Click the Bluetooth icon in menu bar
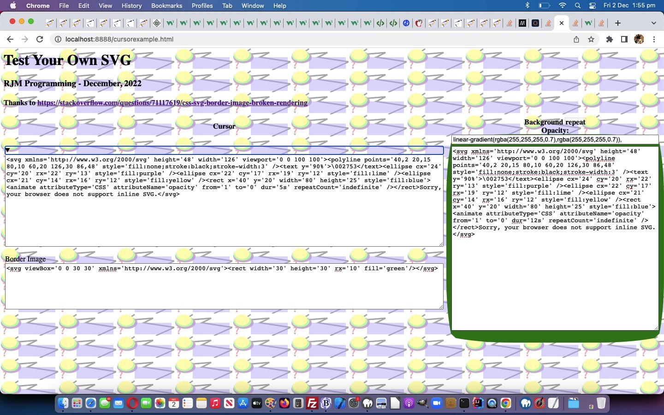 (528, 6)
